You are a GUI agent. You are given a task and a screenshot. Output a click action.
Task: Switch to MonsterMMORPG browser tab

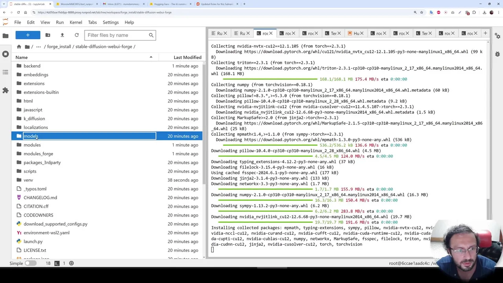click(77, 4)
